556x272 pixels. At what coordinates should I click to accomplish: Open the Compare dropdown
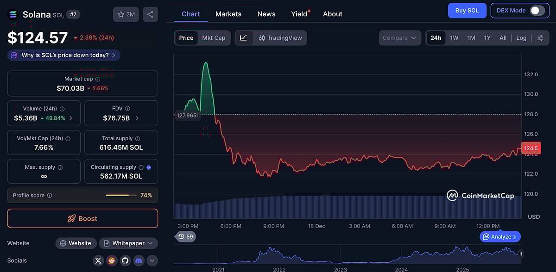tap(399, 38)
